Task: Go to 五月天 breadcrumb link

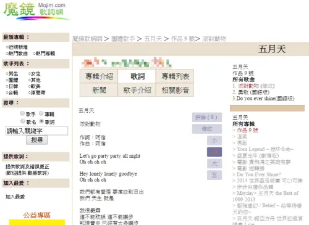Action: click(153, 39)
